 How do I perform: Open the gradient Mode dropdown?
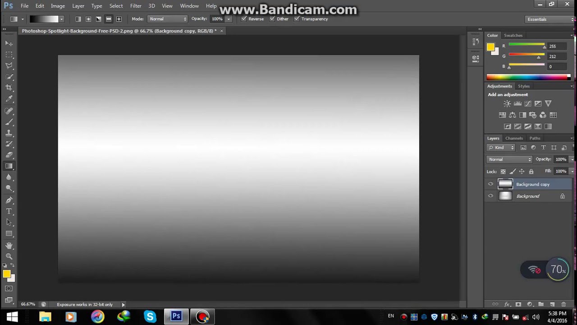tap(167, 19)
